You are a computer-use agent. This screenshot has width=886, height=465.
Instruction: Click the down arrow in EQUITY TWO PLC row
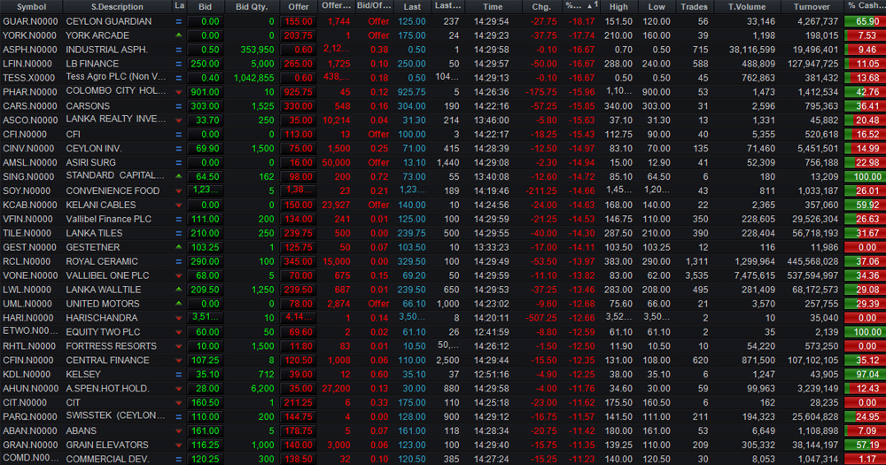179,332
